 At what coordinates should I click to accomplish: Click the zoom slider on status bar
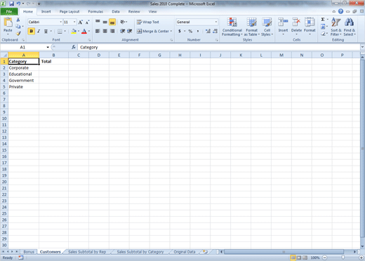[343, 257]
